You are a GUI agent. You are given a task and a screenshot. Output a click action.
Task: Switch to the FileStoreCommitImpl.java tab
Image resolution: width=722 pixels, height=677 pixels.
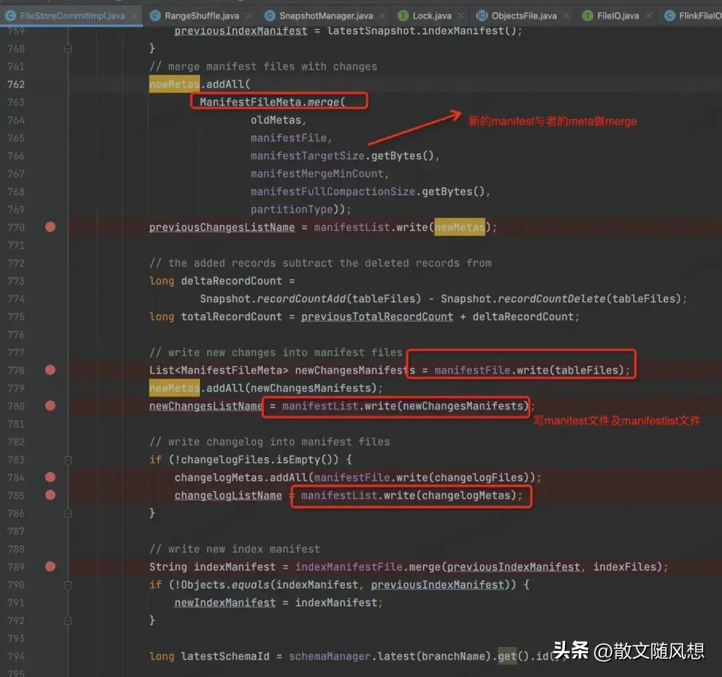(72, 15)
